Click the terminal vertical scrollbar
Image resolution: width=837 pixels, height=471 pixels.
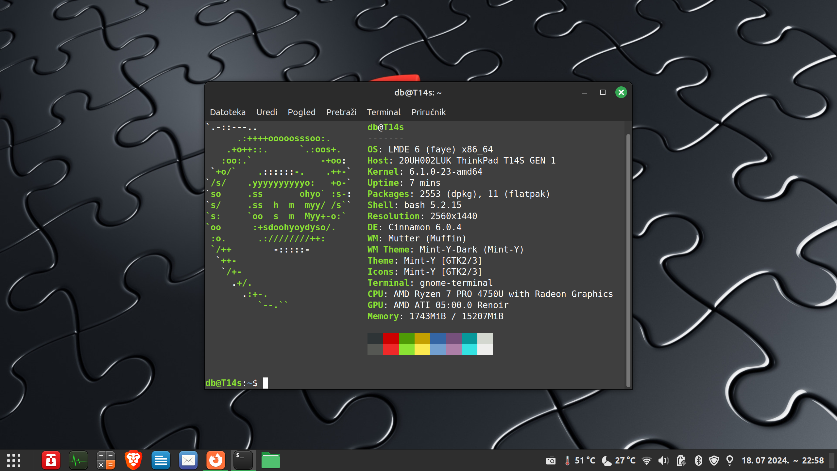[628, 260]
